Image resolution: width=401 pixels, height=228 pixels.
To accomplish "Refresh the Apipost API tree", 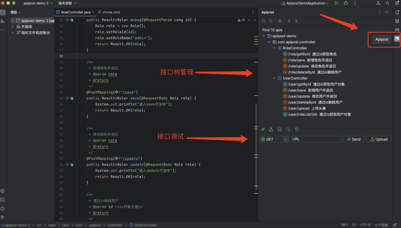I will click(x=264, y=21).
